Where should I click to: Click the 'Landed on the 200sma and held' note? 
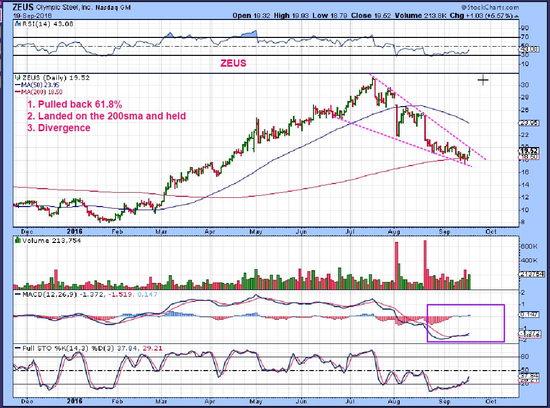coord(112,116)
